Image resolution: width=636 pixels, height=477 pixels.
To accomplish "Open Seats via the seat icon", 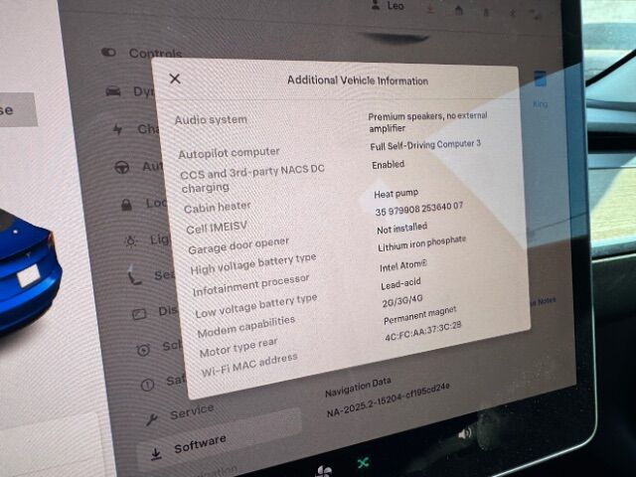I will tap(135, 278).
